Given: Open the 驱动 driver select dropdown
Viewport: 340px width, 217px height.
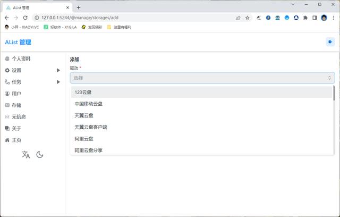Looking at the screenshot, I should [202, 78].
